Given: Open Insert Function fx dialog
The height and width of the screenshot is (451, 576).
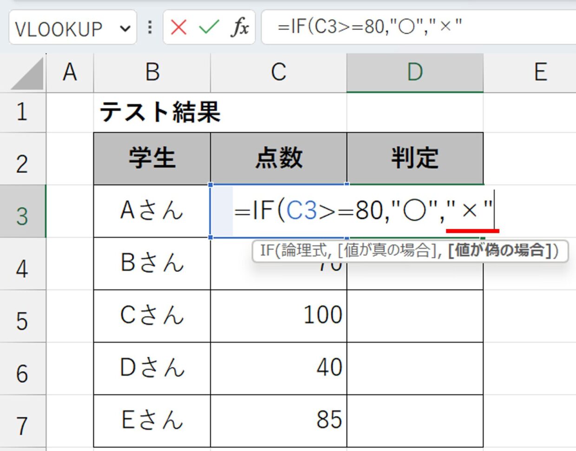Looking at the screenshot, I should coord(239,27).
